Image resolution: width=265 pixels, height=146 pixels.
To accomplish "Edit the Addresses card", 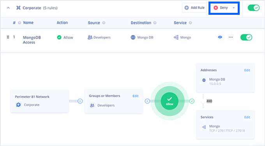I will point(247,70).
